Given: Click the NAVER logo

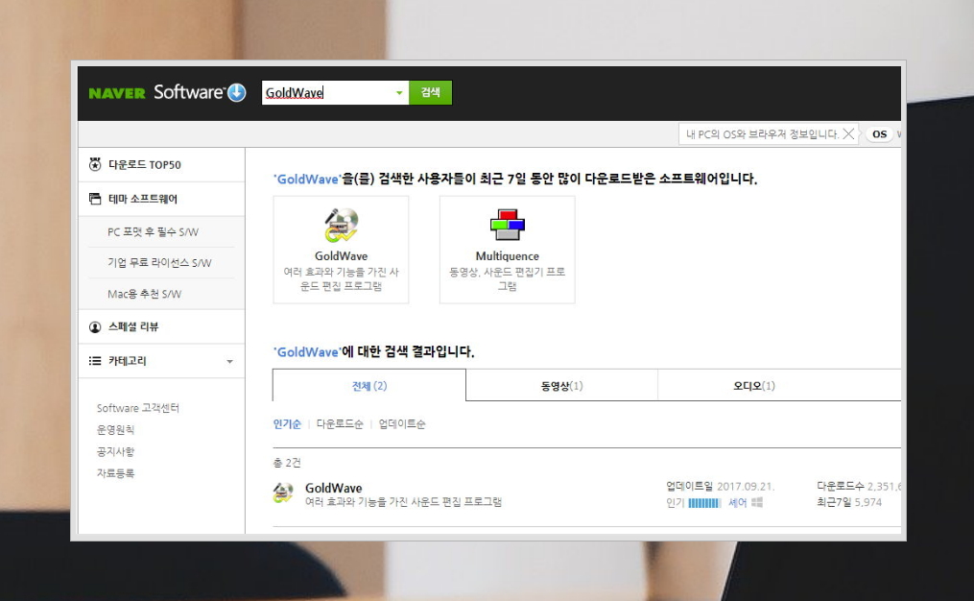Looking at the screenshot, I should click(117, 93).
